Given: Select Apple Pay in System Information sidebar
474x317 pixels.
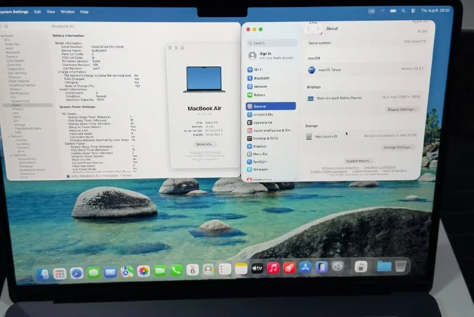Looking at the screenshot, I should click(12, 44).
